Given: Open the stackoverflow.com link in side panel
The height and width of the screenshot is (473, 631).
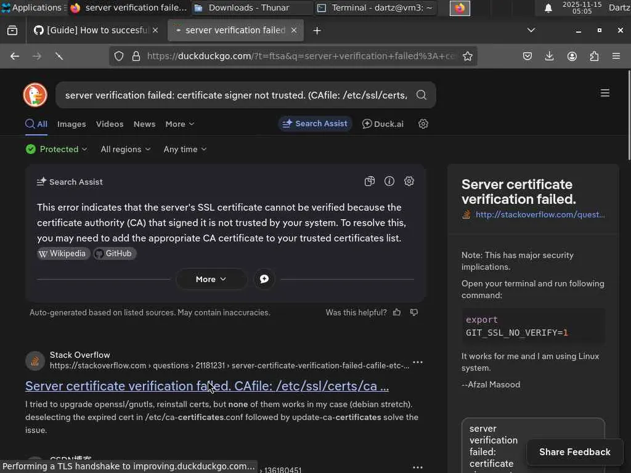Looking at the screenshot, I should 540,215.
